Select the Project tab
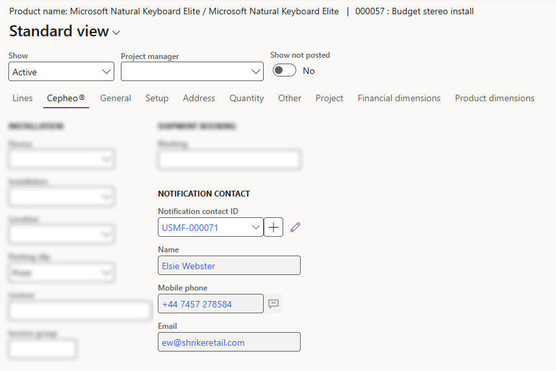This screenshot has height=371, width=556. [x=329, y=99]
